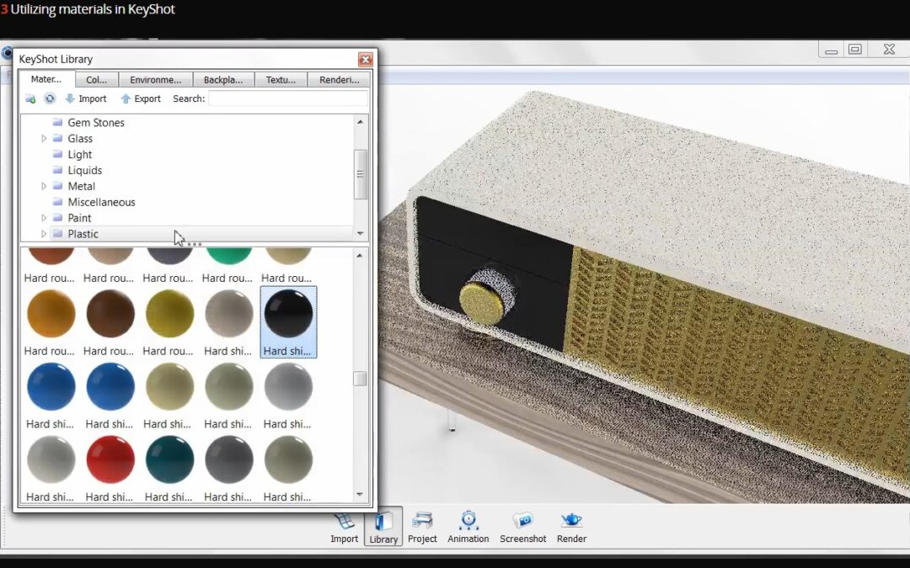Select the first blue hard shiny sphere

(51, 386)
